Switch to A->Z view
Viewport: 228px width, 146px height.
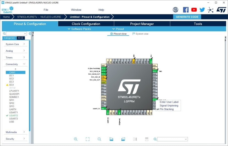pos(21,38)
